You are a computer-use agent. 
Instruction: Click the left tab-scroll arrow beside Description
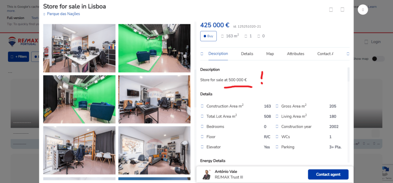pos(202,54)
